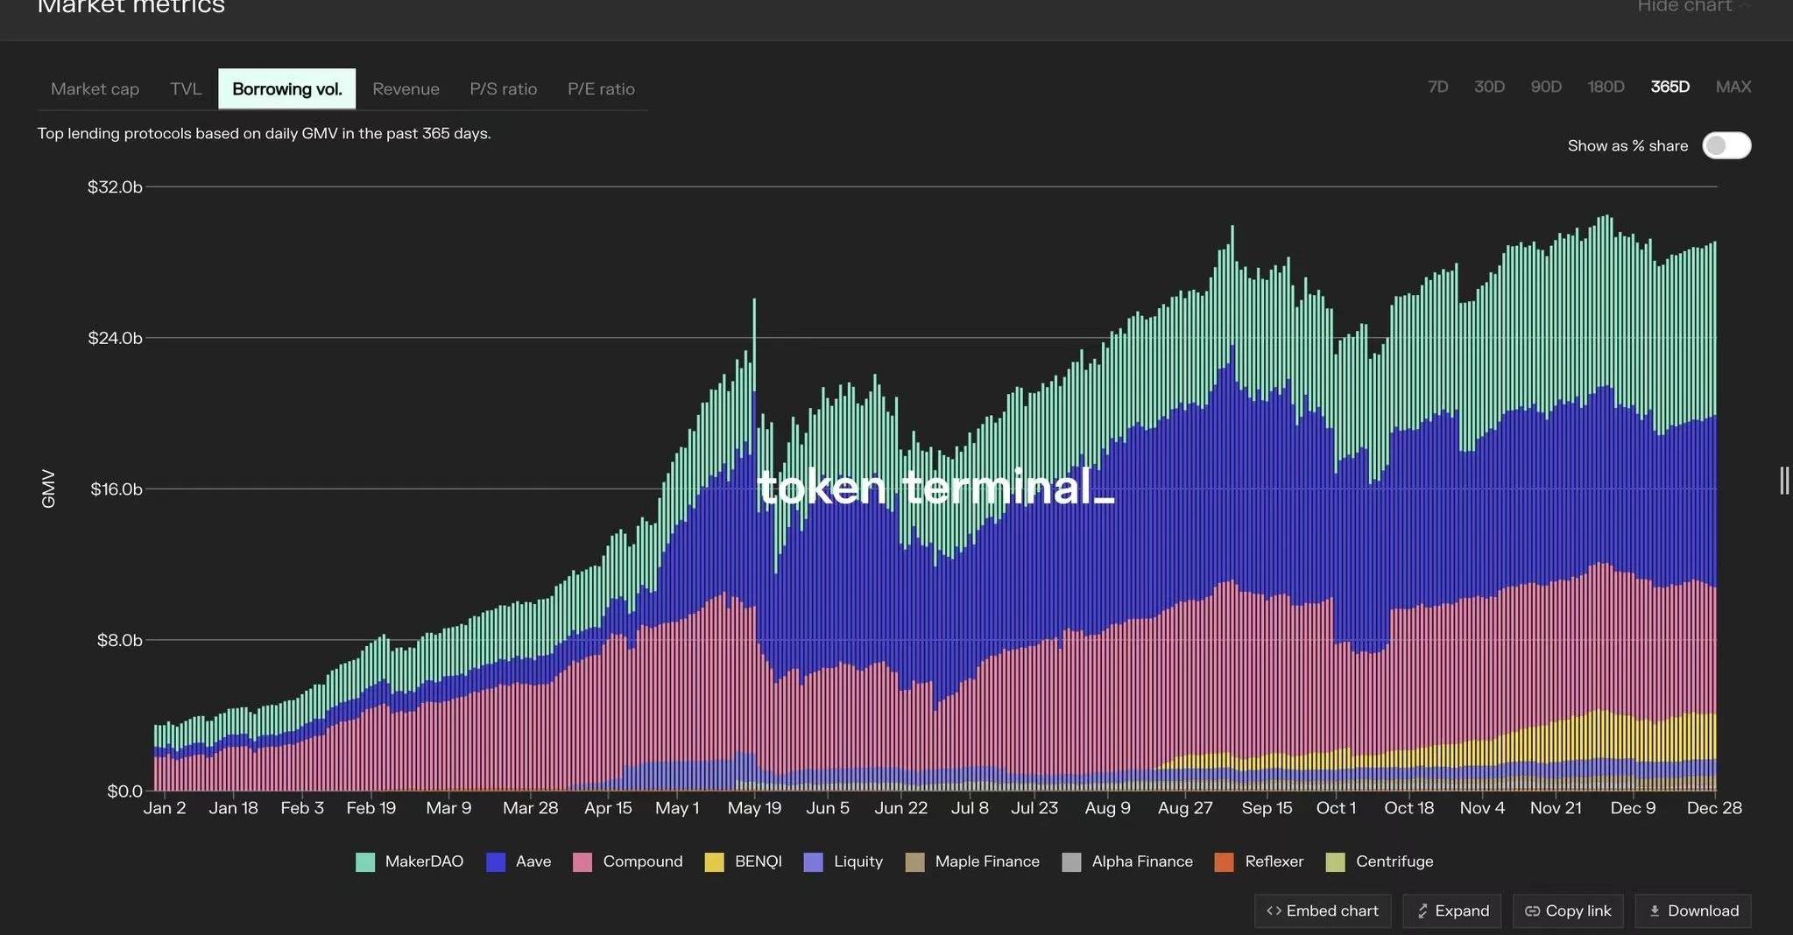Click the Maple Finance tan legend swatch

[914, 861]
